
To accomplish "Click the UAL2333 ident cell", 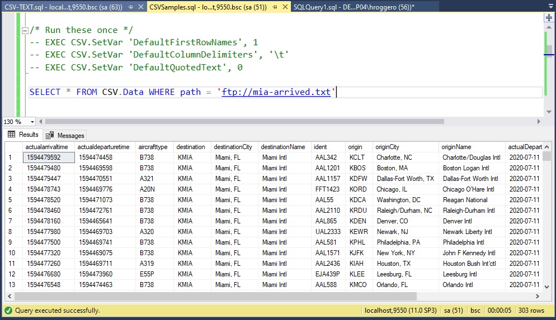I will (328, 232).
